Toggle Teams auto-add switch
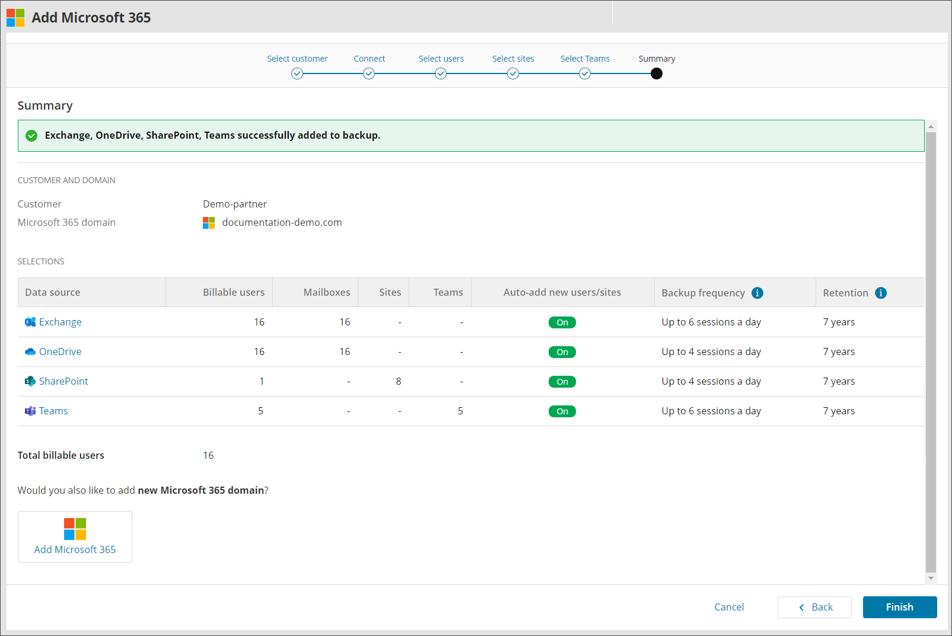The height and width of the screenshot is (636, 952). [x=562, y=411]
